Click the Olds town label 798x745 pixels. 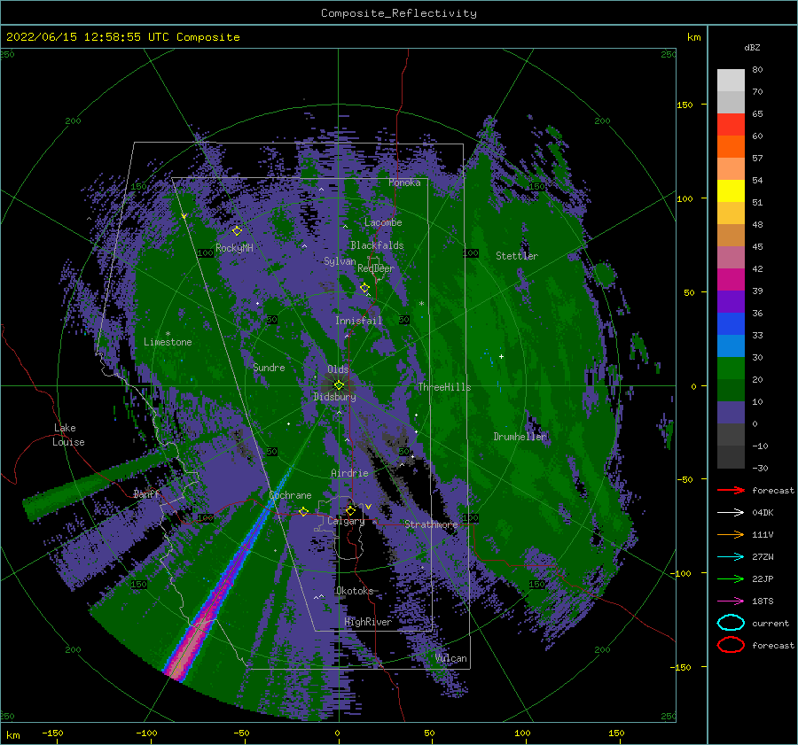pos(338,369)
